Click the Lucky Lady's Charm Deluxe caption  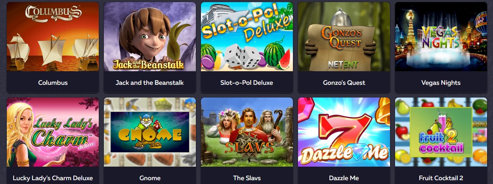53,178
